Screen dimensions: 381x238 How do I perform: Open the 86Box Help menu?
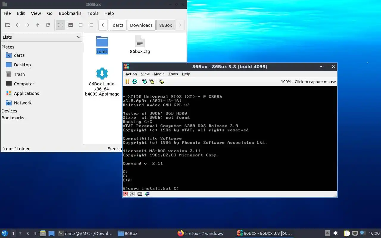(x=186, y=74)
